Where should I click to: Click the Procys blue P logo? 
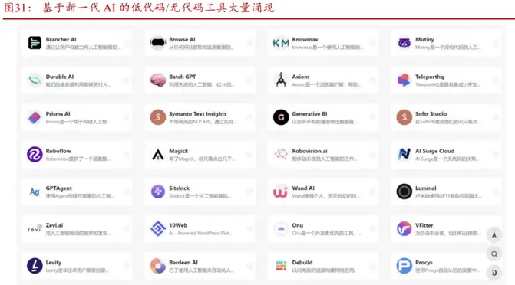click(404, 266)
